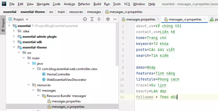218x111 pixels.
Task: Click messages breadcrumb in navigation bar
Action: [94, 12]
